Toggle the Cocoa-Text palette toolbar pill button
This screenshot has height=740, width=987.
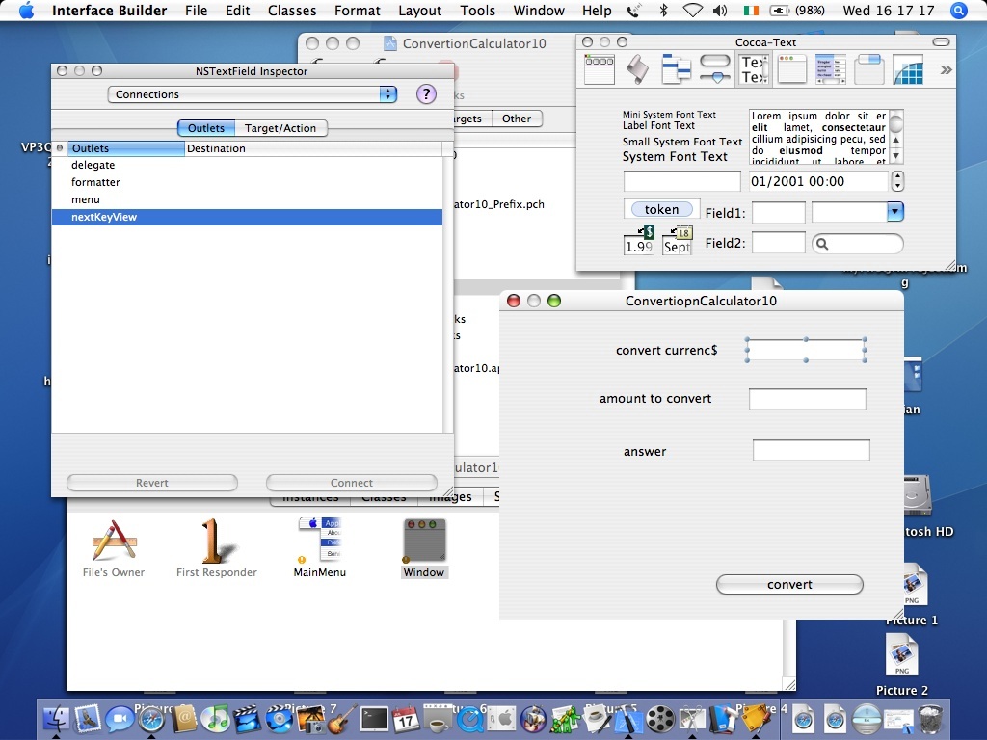point(941,42)
